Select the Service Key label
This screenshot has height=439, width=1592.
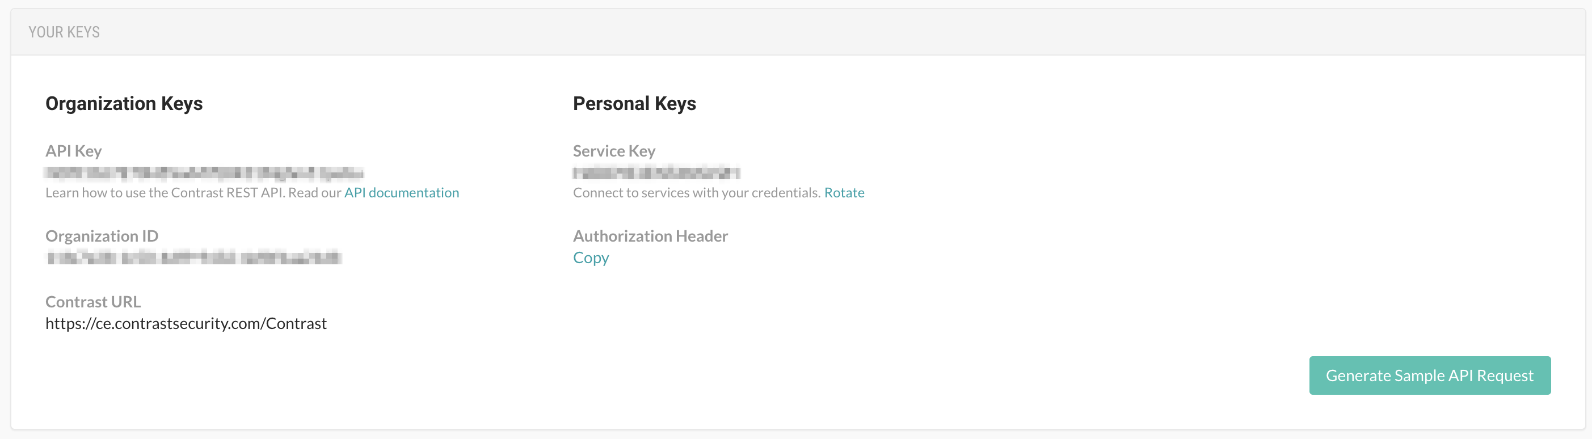(614, 150)
